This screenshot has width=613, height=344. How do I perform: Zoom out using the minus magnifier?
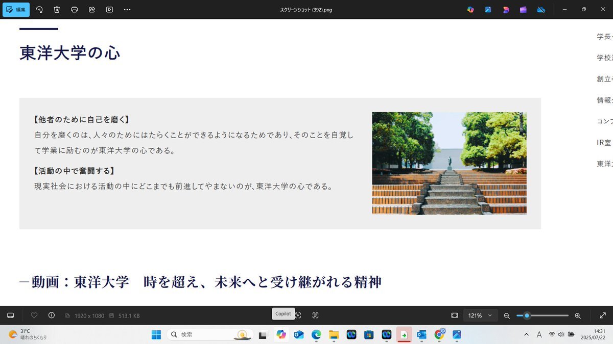(x=507, y=316)
